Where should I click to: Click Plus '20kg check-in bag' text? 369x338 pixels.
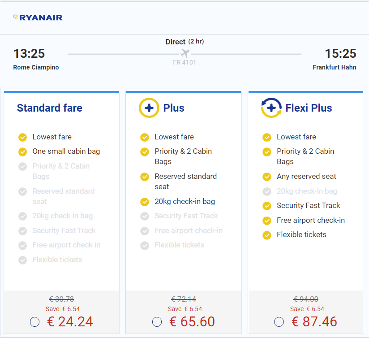[x=185, y=202]
